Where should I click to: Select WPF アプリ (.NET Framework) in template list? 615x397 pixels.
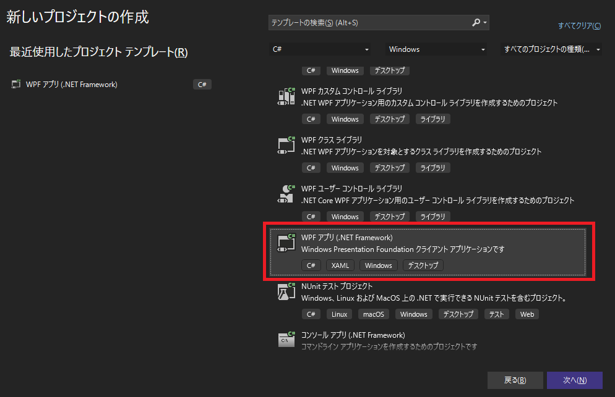[x=428, y=252]
